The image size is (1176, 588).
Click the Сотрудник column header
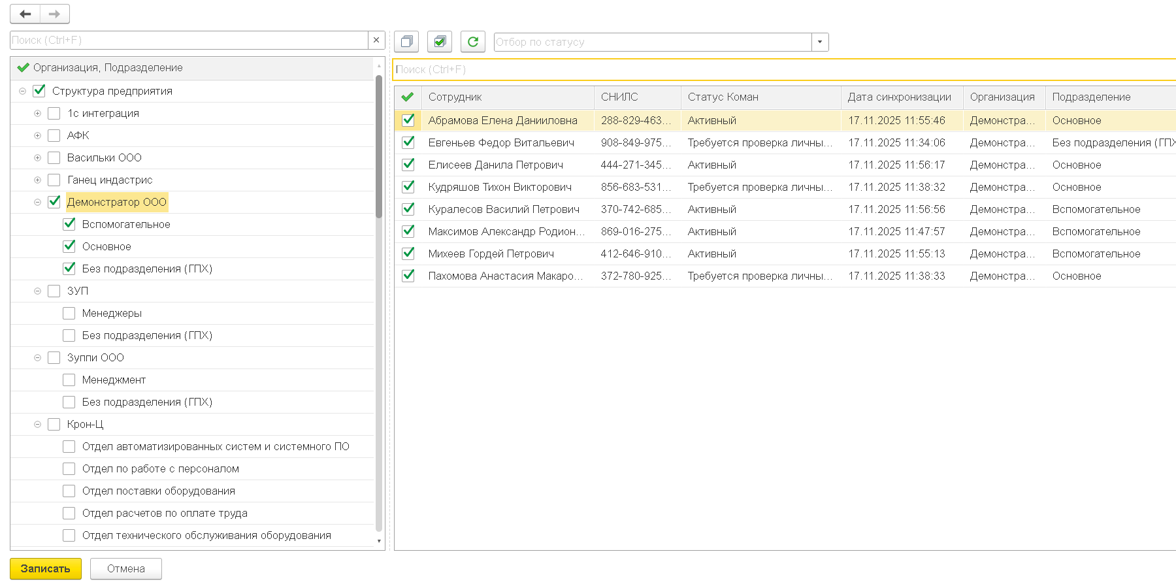pos(455,97)
